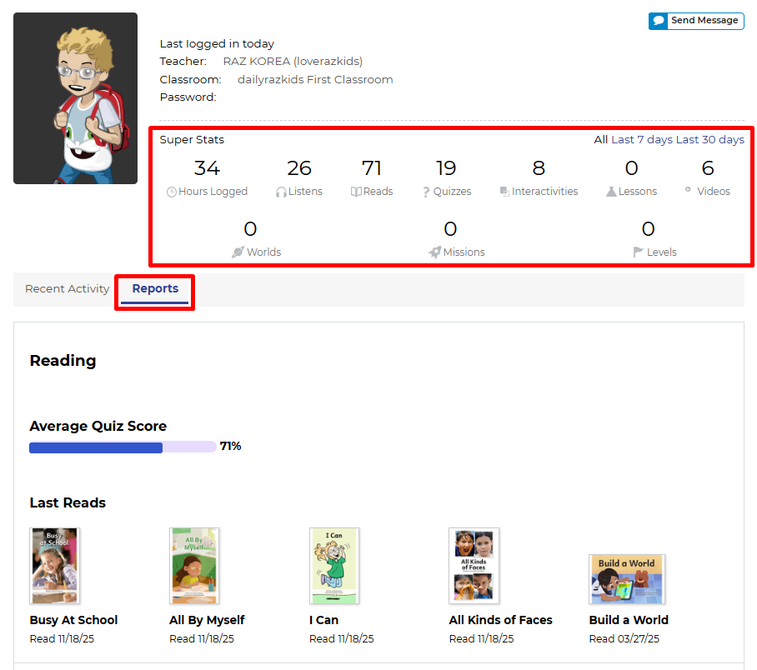The width and height of the screenshot is (757, 670).
Task: Open the Busy At School book cover
Action: pos(54,565)
